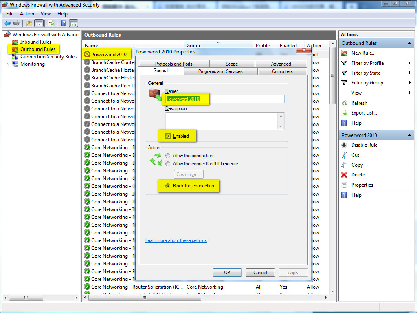This screenshot has height=313, width=417.
Task: Click the Customize... button
Action: (x=189, y=174)
